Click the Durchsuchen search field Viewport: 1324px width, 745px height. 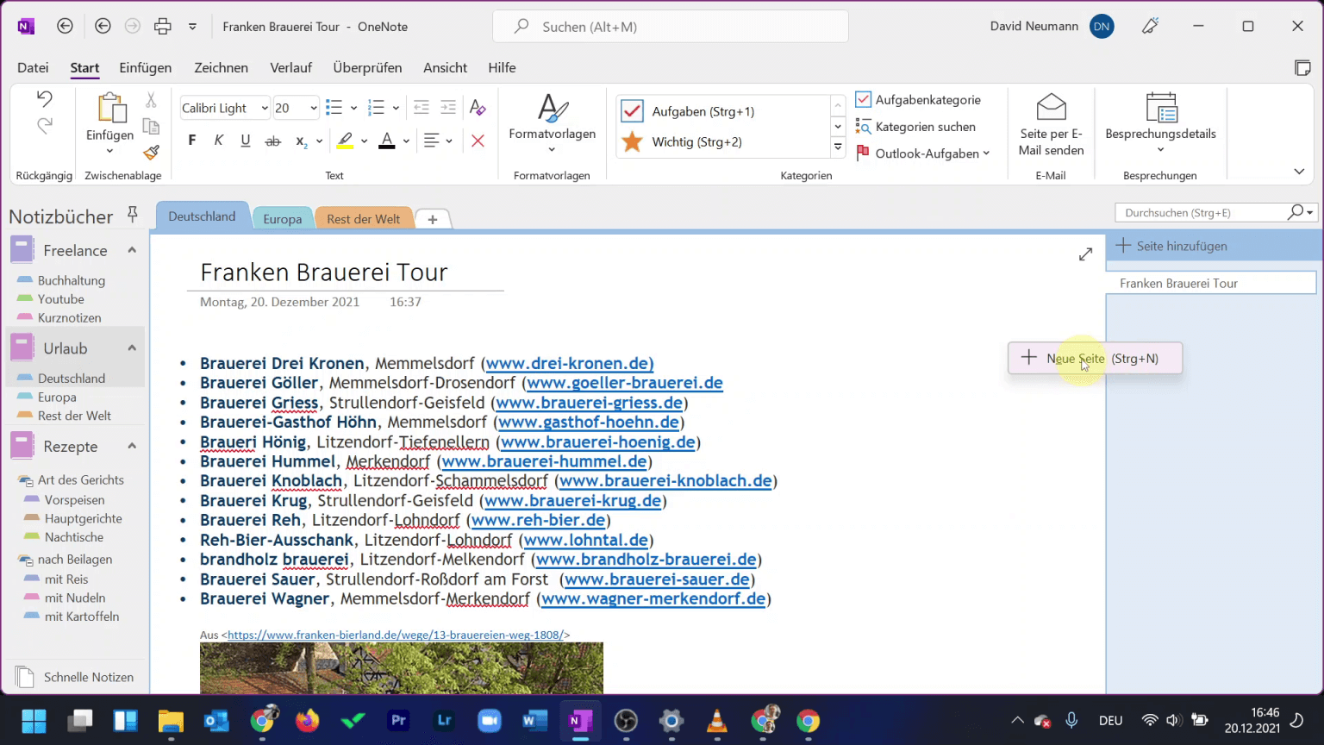[1198, 212]
